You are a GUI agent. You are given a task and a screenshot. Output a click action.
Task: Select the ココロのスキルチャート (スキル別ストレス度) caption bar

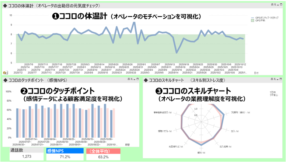pos(213,80)
